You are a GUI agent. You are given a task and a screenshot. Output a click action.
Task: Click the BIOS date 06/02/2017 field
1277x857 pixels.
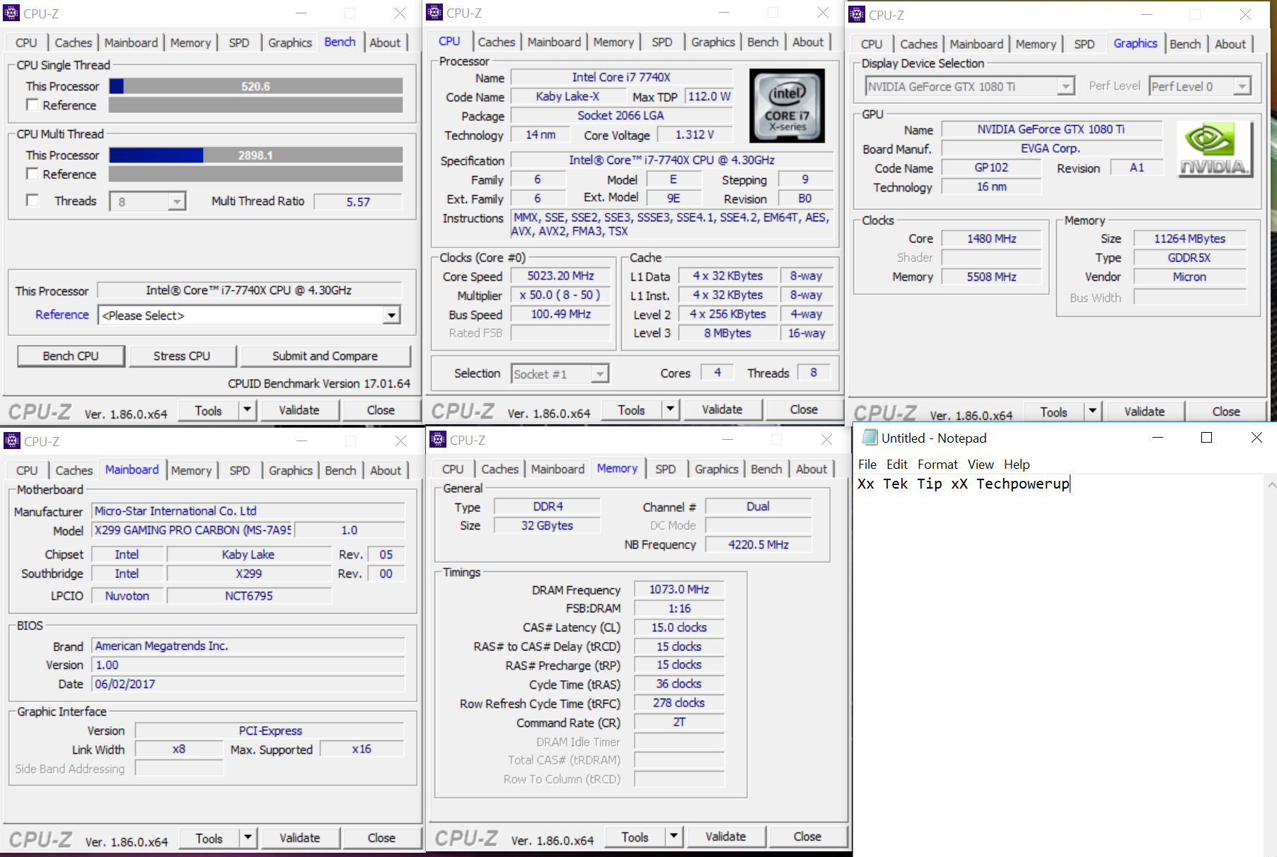click(248, 684)
